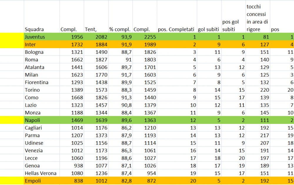Click the Monza cell
The width and height of the screenshot is (294, 185).
tap(42, 113)
